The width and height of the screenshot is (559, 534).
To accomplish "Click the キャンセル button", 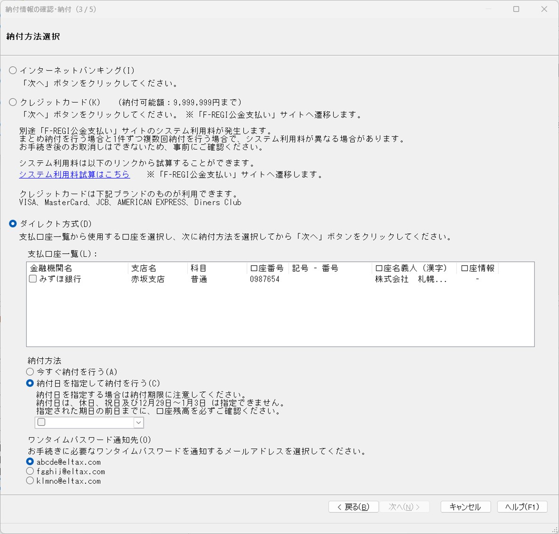I will pyautogui.click(x=465, y=507).
